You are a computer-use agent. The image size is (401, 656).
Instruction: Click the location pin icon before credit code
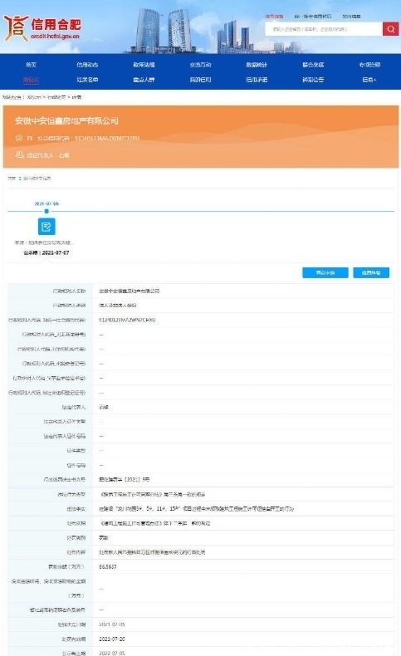point(19,138)
